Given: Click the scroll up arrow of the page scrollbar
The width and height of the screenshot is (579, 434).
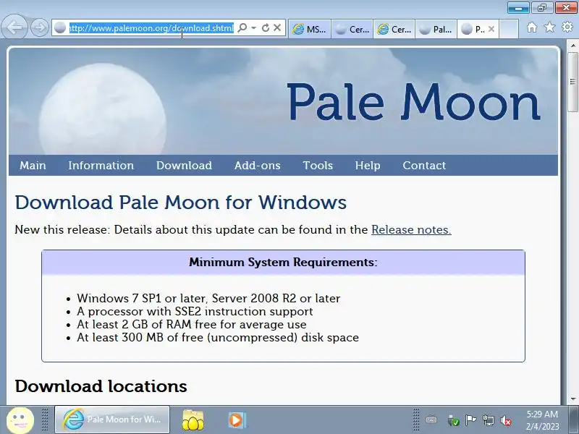Looking at the screenshot, I should 573,46.
